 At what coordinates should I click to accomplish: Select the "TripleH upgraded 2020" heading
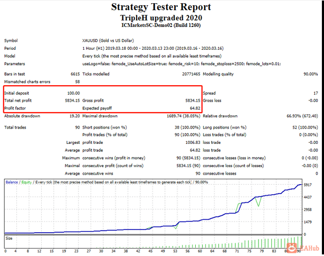(x=161, y=18)
